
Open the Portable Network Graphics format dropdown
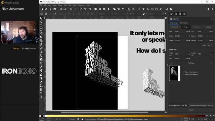201,105
